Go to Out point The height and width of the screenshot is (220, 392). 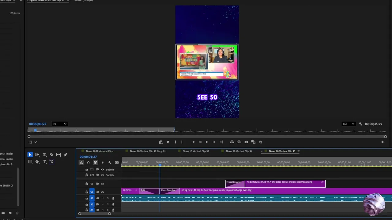[221, 142]
